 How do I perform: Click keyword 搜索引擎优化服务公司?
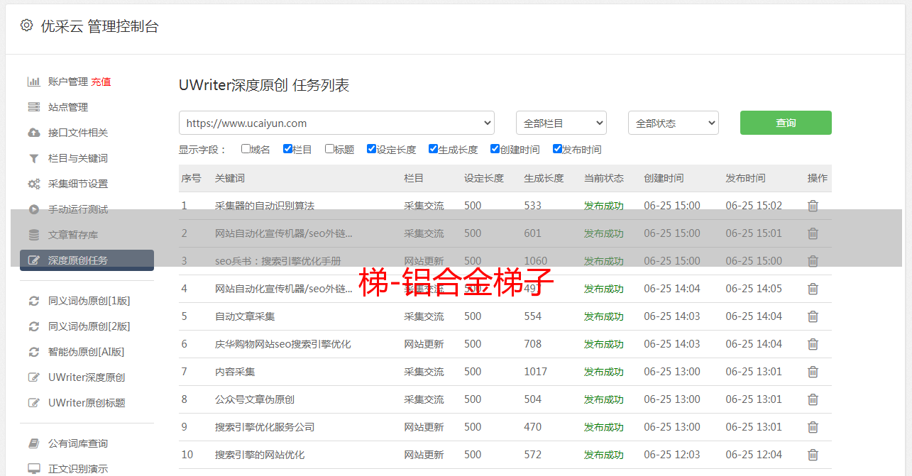265,427
